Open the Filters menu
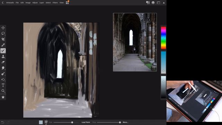222x125 pixels. 55,2
